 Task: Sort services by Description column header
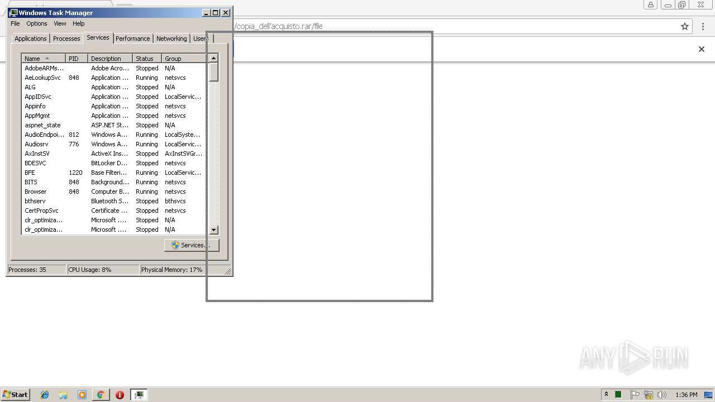pyautogui.click(x=110, y=58)
